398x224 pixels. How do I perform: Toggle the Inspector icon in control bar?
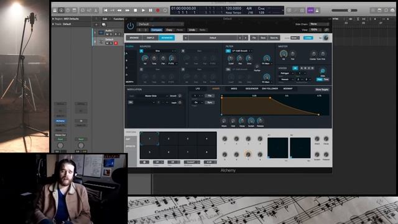61,11
